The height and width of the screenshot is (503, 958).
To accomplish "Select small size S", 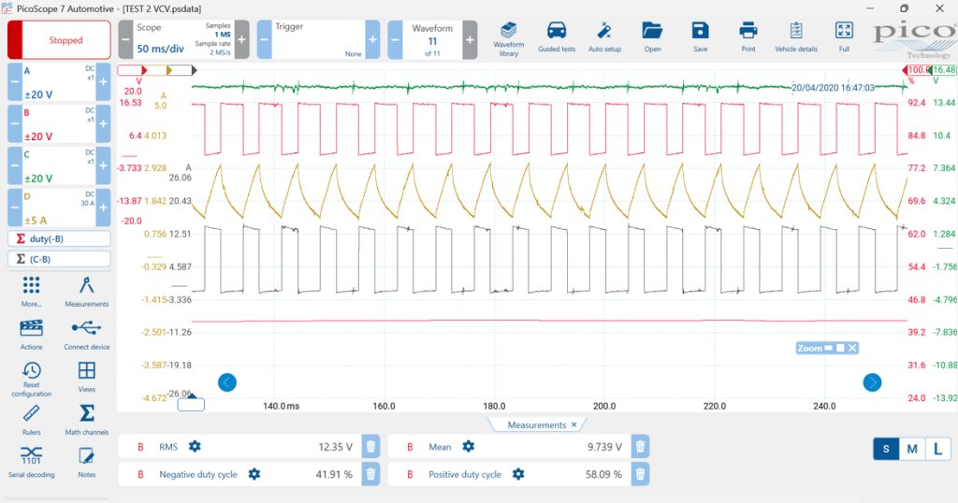I will [886, 450].
